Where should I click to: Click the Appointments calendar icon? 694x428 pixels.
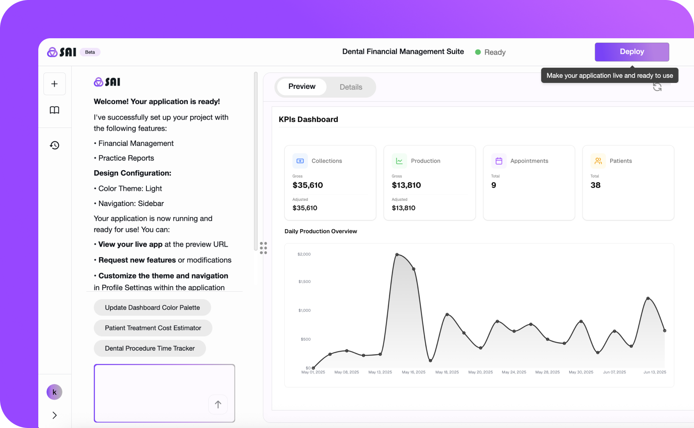(x=499, y=161)
